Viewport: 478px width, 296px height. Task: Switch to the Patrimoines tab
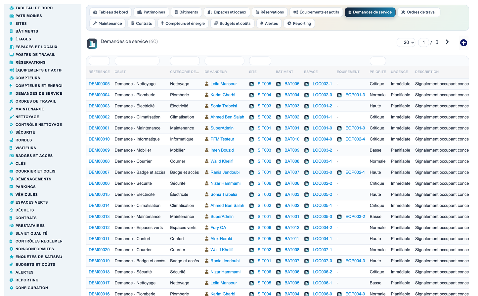tap(151, 12)
